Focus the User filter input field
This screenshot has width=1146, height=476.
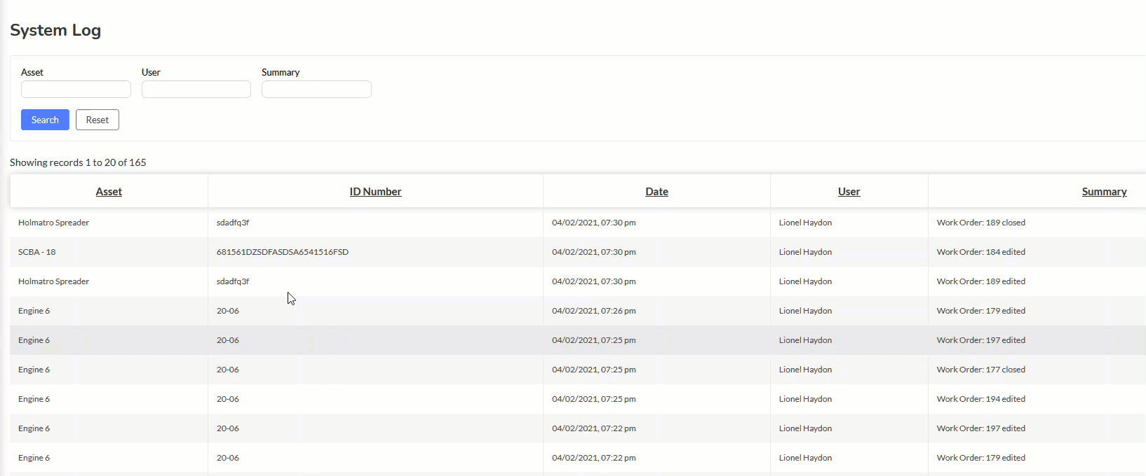pyautogui.click(x=196, y=89)
